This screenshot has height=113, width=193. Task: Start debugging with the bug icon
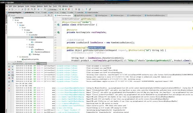click(63, 9)
